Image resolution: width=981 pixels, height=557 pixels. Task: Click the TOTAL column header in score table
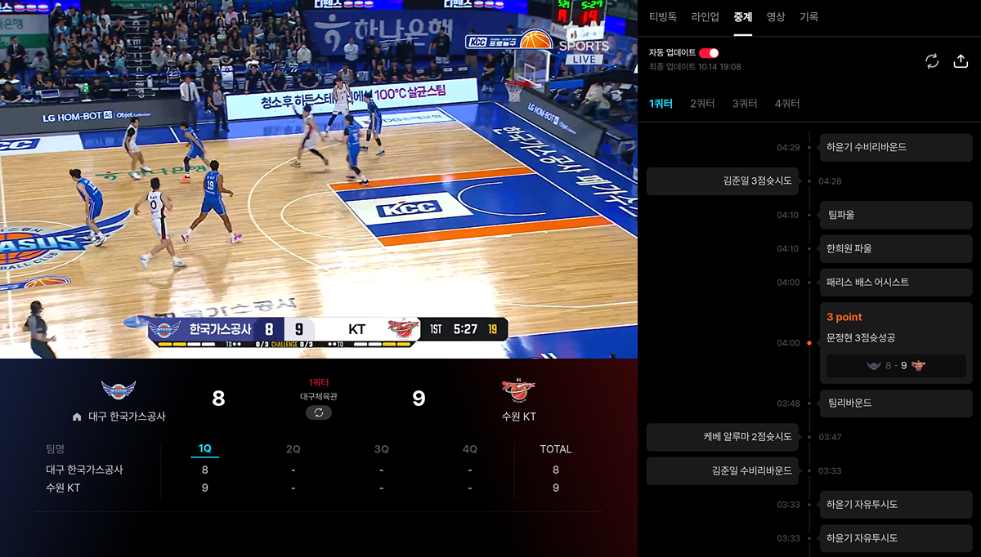click(556, 449)
